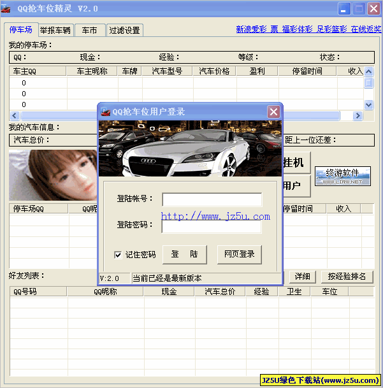Open the 举报车辆 tab

click(55, 31)
